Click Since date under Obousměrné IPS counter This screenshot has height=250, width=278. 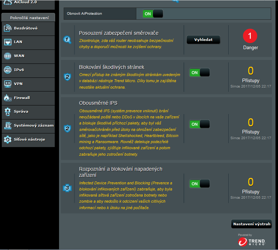[x=251, y=138]
